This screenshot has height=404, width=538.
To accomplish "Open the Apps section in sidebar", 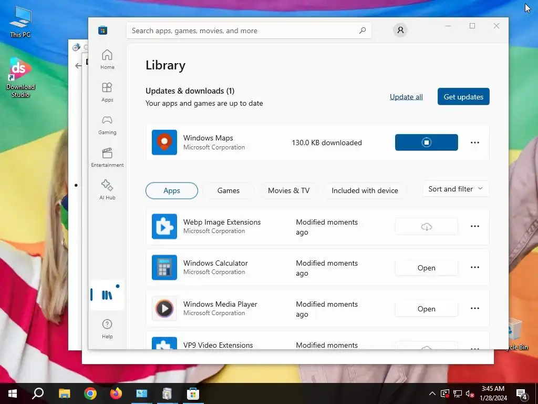I will 107,92.
